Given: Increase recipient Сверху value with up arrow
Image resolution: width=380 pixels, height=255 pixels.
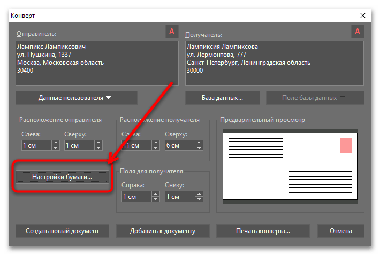Looking at the screenshot, I should (198, 142).
